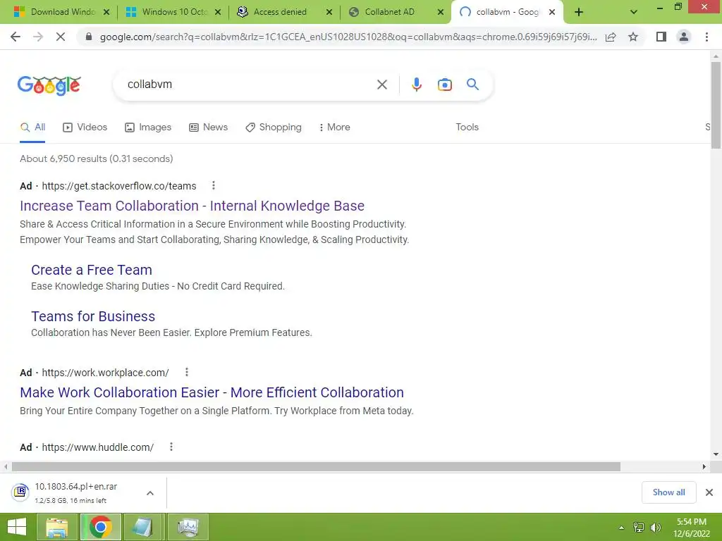Click scroll down arrow of page

(716, 454)
